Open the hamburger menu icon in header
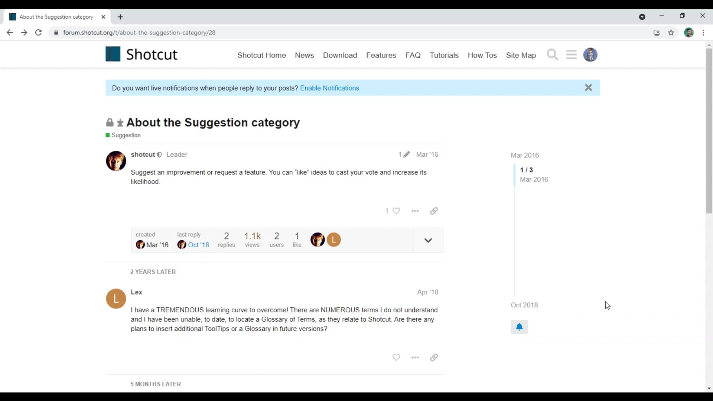The height and width of the screenshot is (401, 713). (571, 55)
